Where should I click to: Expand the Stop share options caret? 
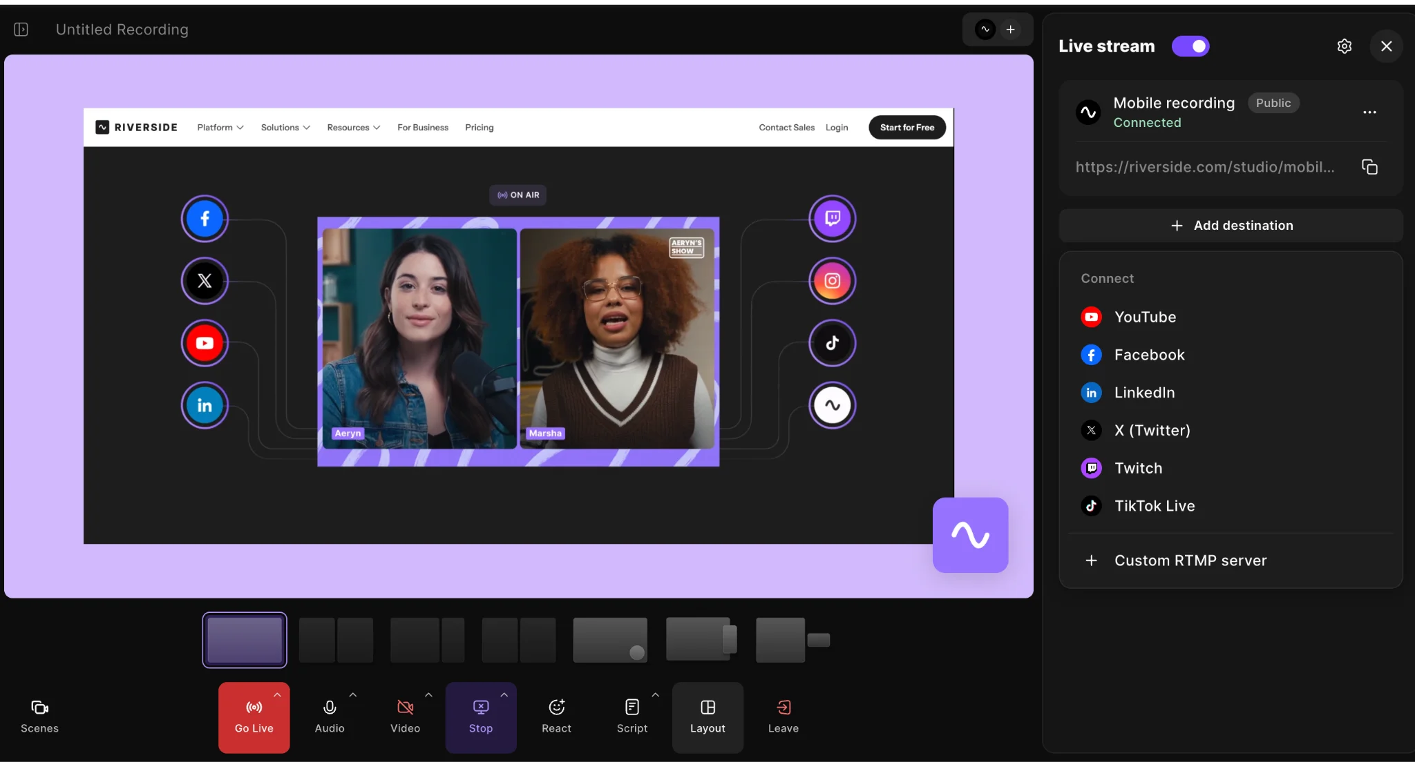504,695
